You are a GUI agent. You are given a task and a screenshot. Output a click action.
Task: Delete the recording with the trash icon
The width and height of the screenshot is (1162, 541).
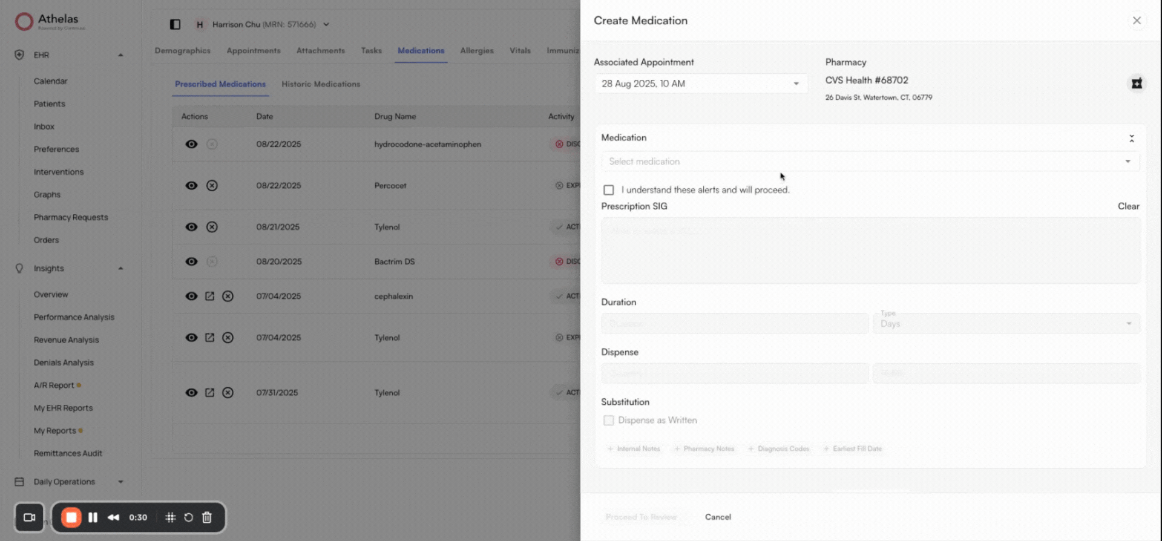point(207,517)
